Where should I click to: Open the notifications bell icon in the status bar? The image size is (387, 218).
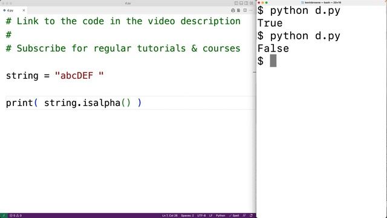point(251,216)
